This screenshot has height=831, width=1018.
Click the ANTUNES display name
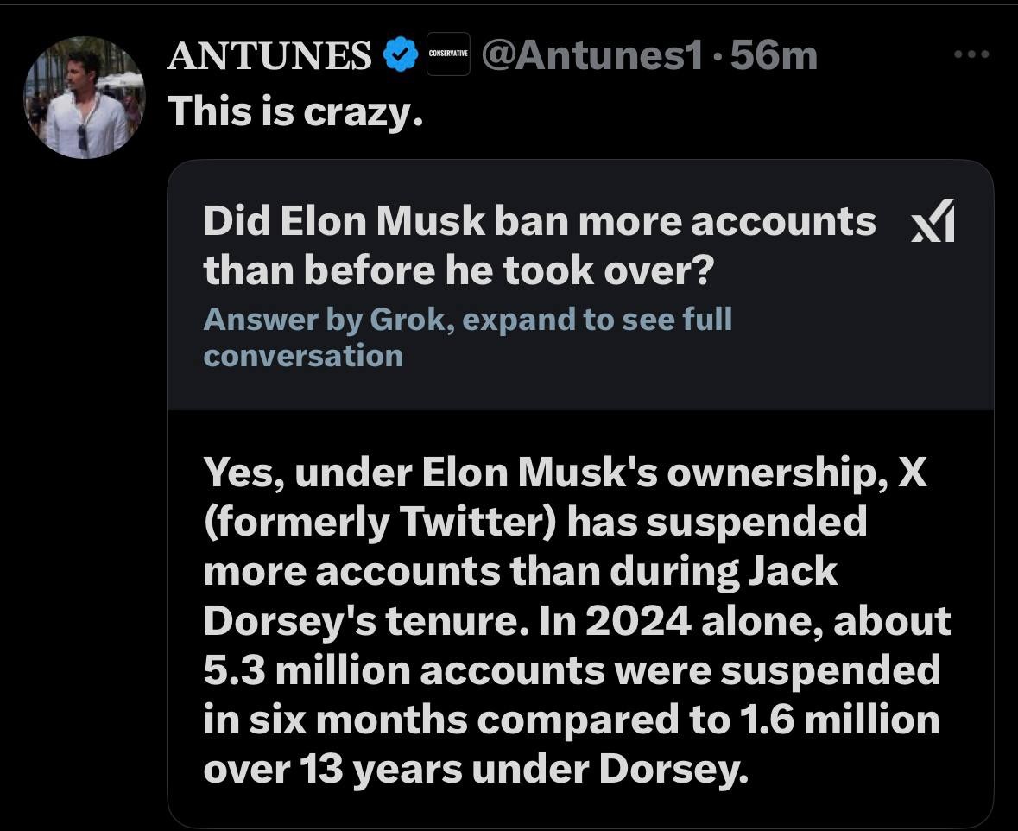[269, 57]
